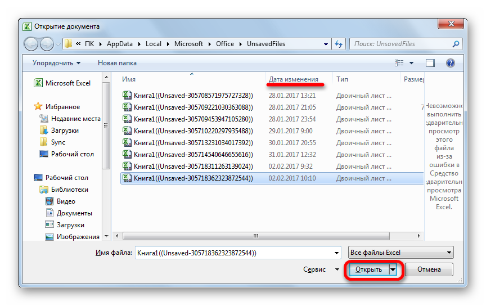This screenshot has height=306, width=486.
Task: Sort by Имя column header
Action: coord(129,79)
